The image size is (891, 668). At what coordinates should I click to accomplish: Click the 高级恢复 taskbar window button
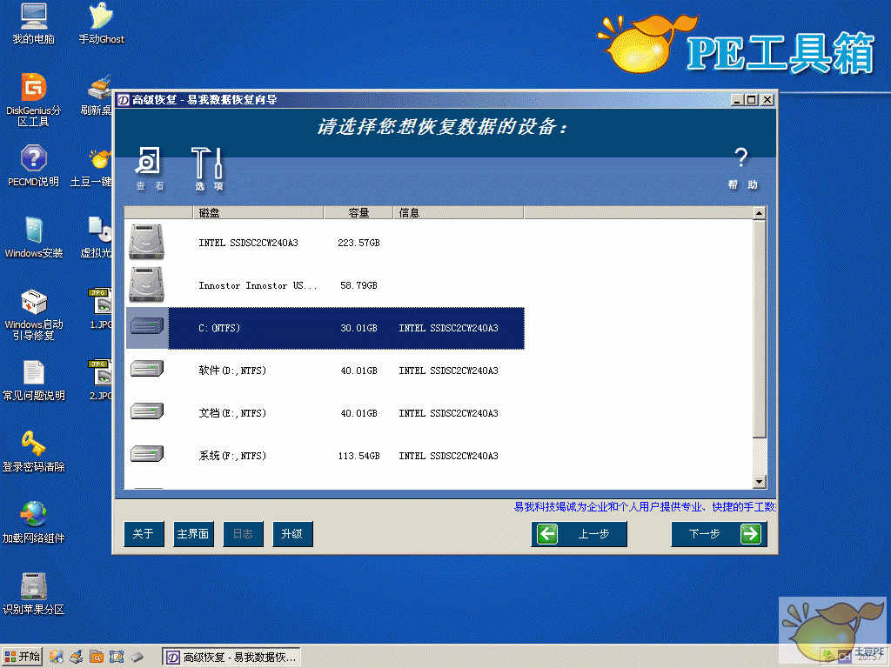(x=231, y=658)
